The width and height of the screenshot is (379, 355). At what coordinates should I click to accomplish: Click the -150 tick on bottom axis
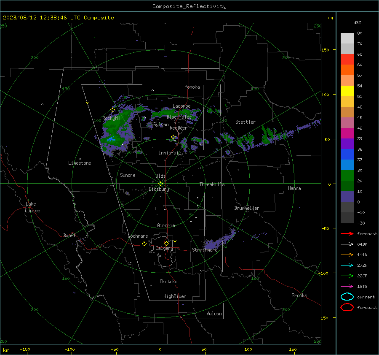(x=25, y=350)
